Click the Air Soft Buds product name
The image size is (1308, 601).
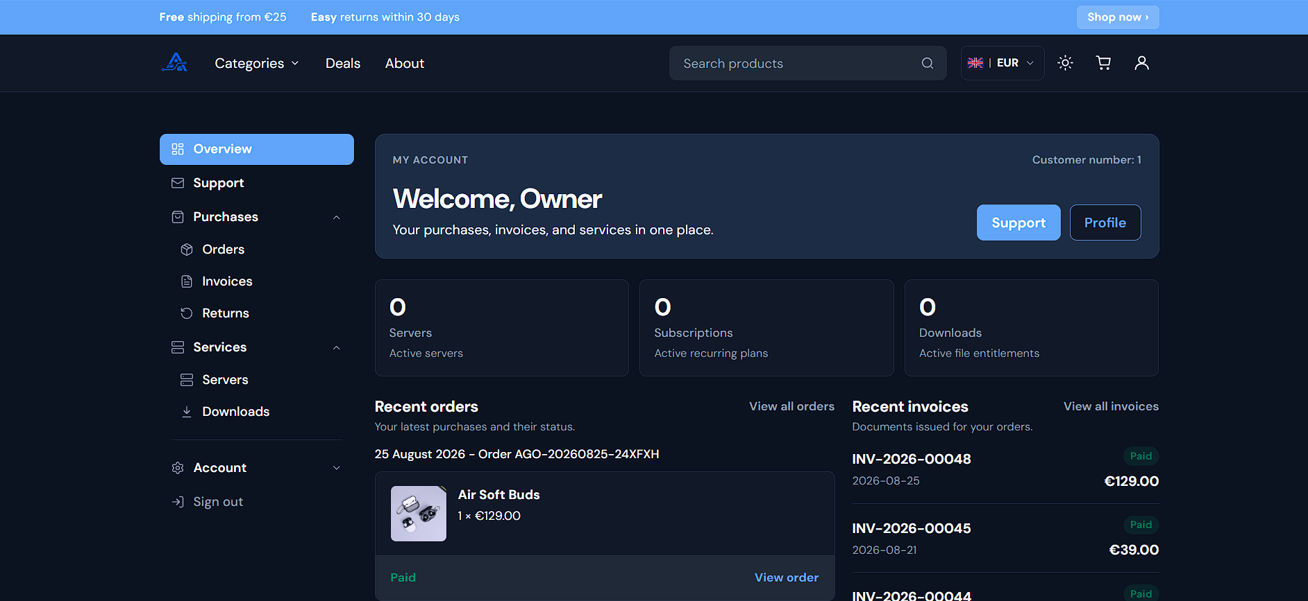pyautogui.click(x=498, y=495)
